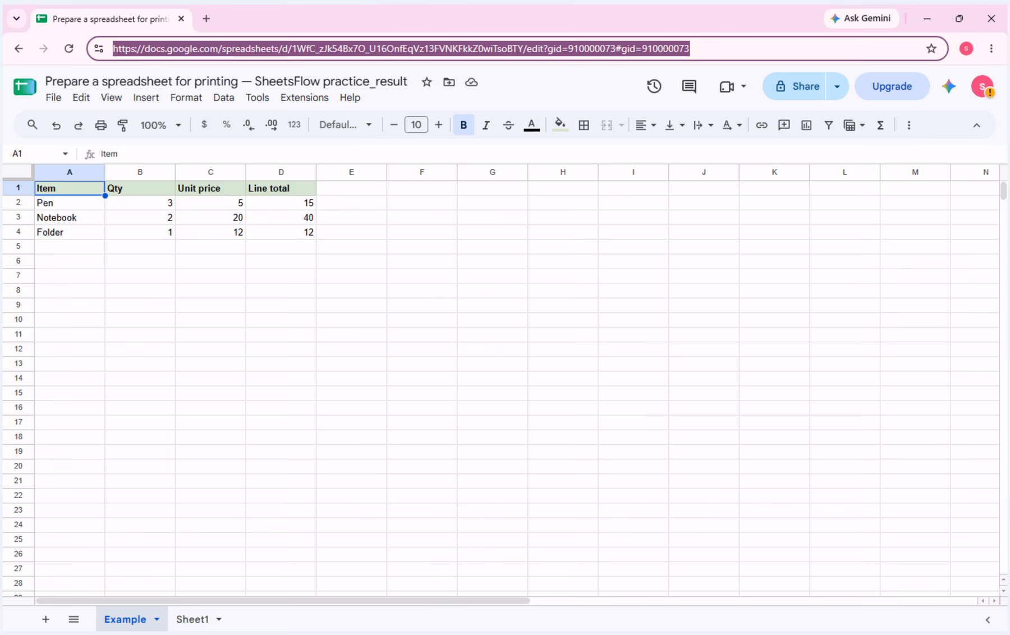
Task: Hide the menus with collapse chevron
Action: pyautogui.click(x=977, y=125)
